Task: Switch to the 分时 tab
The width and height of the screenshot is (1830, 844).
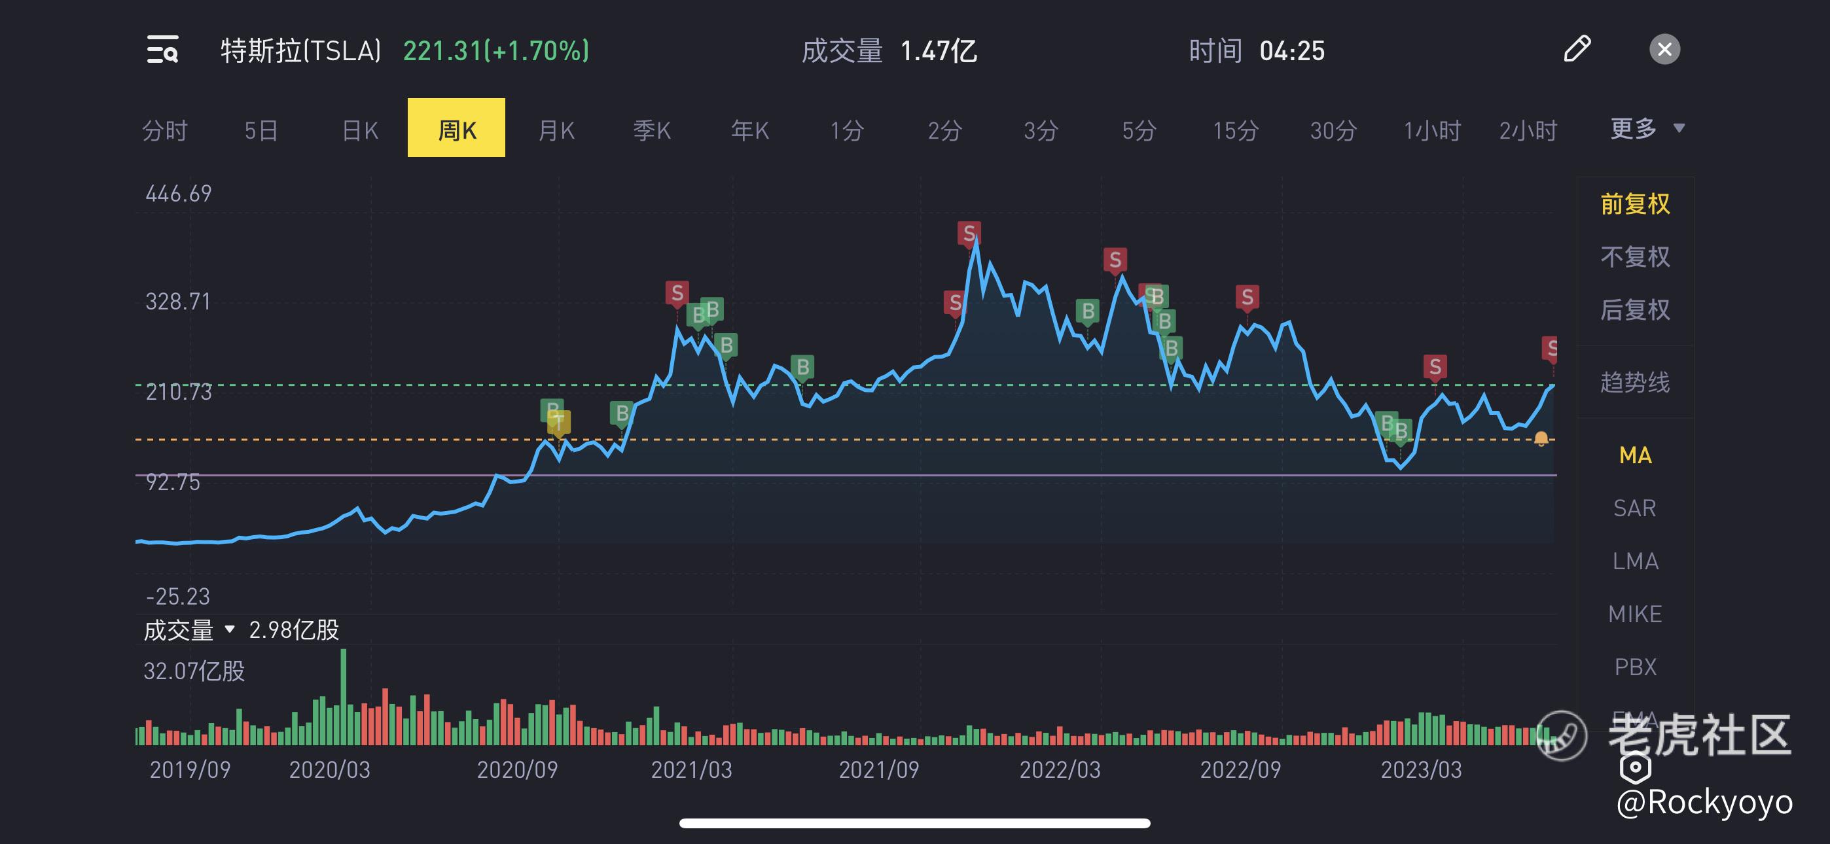Action: tap(165, 130)
